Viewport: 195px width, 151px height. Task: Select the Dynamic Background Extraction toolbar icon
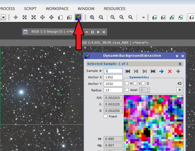[78, 17]
